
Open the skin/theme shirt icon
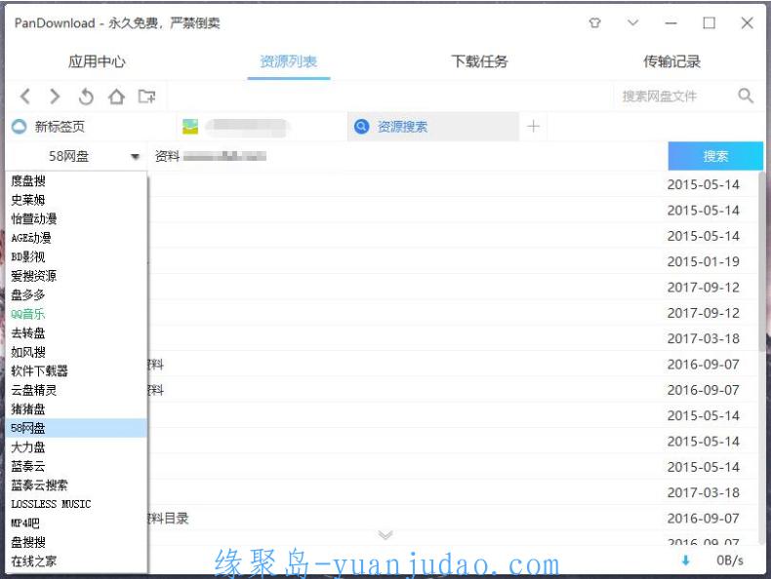[x=595, y=22]
